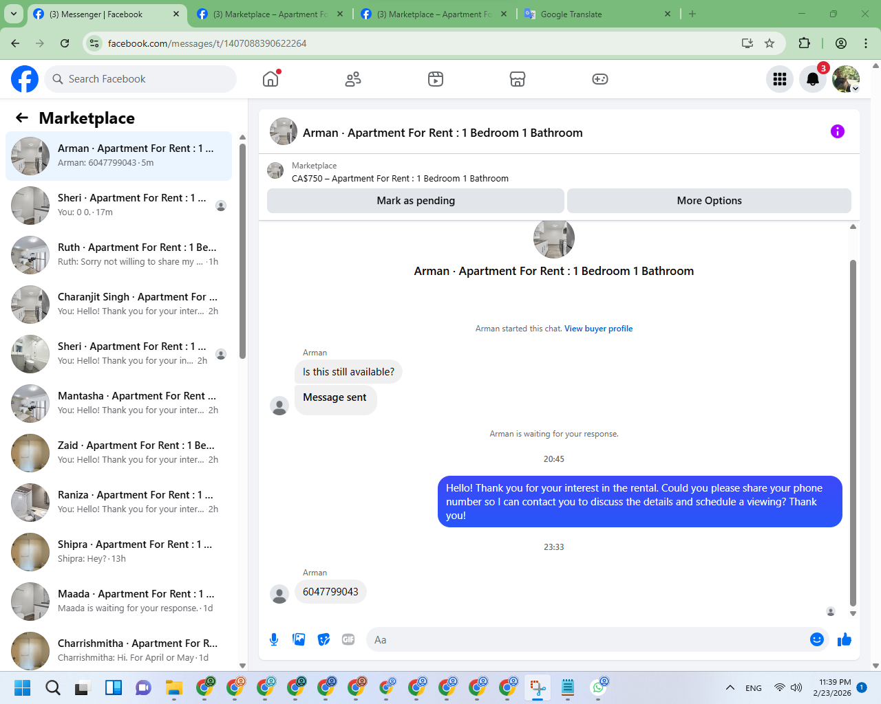Screen dimensions: 881x704
Task: Navigate back in browser
Action: [15, 43]
